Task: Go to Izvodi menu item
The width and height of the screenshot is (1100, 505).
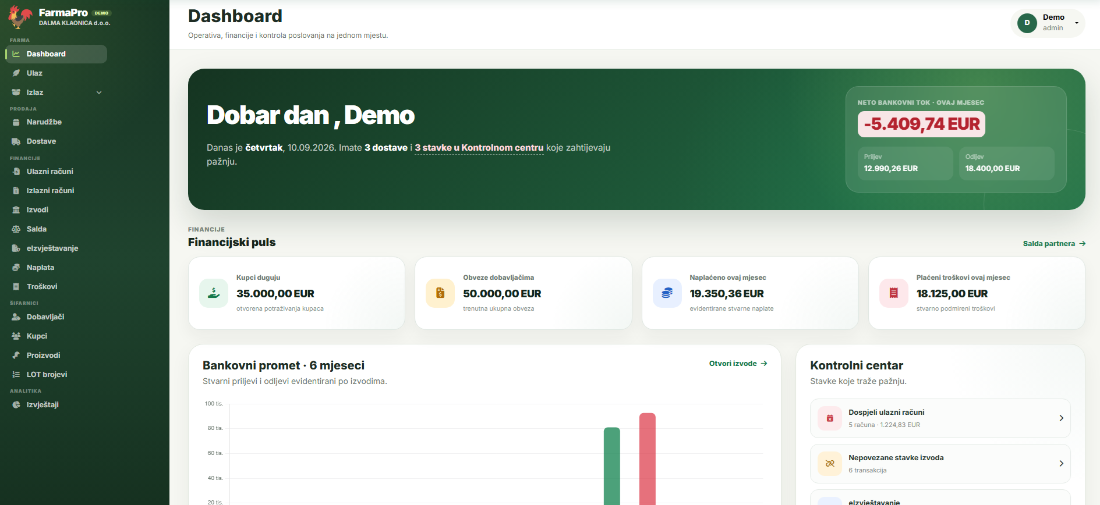Action: [56, 210]
